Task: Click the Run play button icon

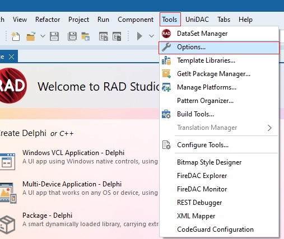Action: click(x=139, y=36)
